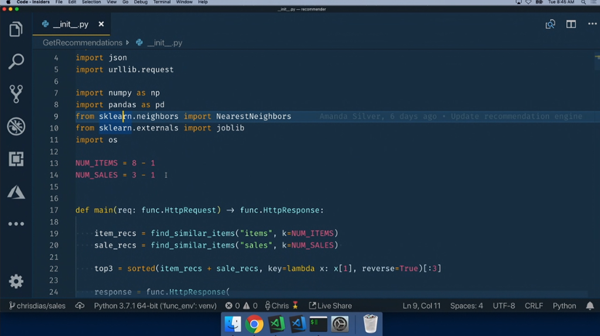Open the notifications bell in status bar
Screen dimensions: 600x336
point(590,306)
